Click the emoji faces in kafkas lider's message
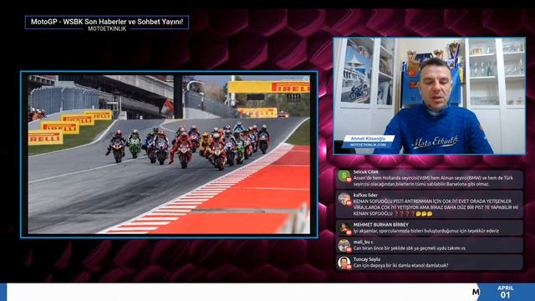 (x=425, y=214)
